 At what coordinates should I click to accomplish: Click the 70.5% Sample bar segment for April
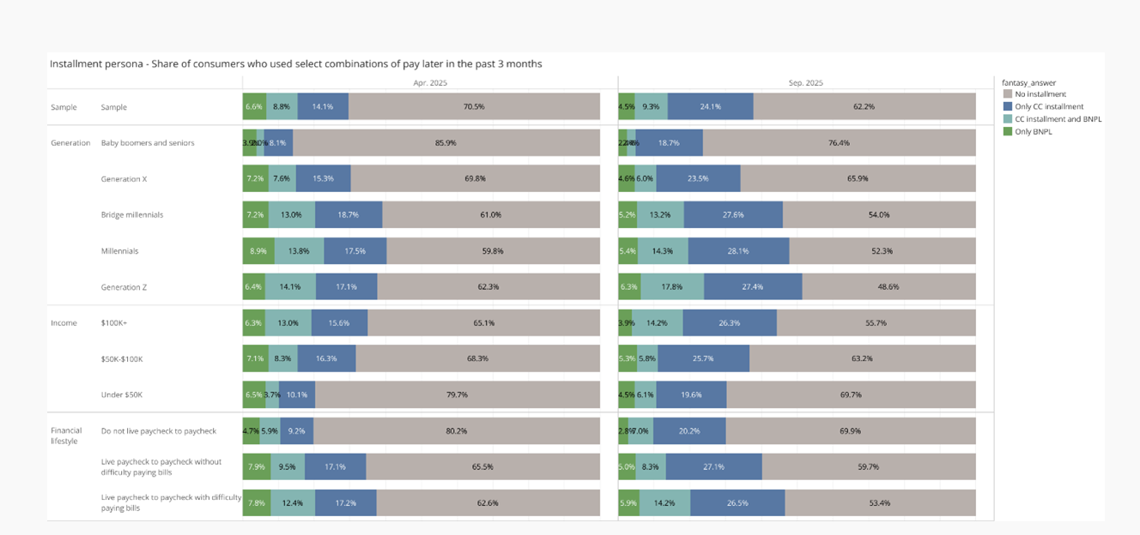click(474, 107)
